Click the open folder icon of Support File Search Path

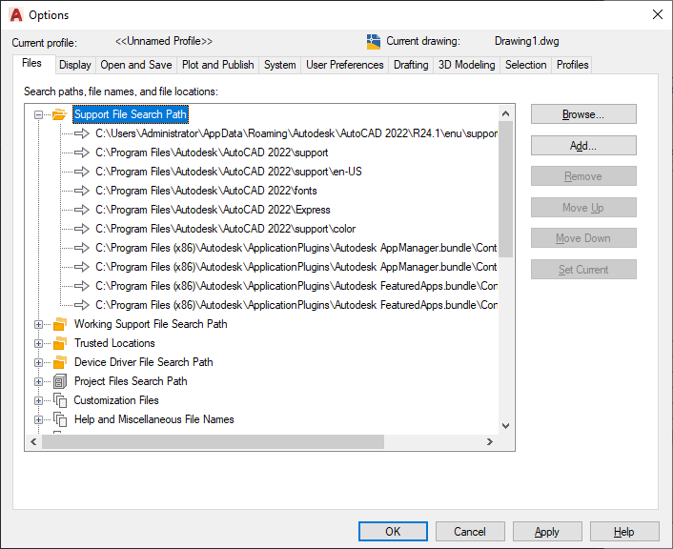click(x=60, y=114)
